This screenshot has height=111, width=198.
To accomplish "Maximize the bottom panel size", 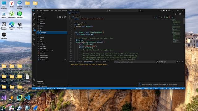I will [180, 62].
